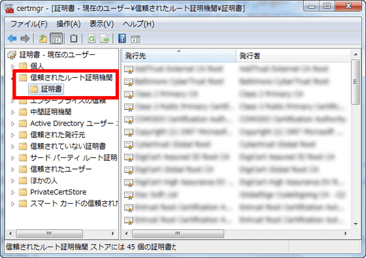Click the Copy clipboard toolbar icon
366x258 pixels.
[74, 39]
